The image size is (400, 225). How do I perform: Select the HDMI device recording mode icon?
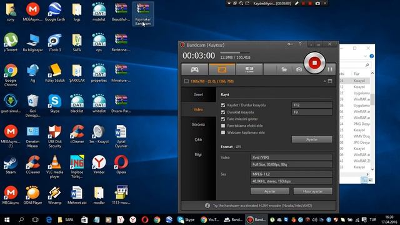pyautogui.click(x=249, y=69)
